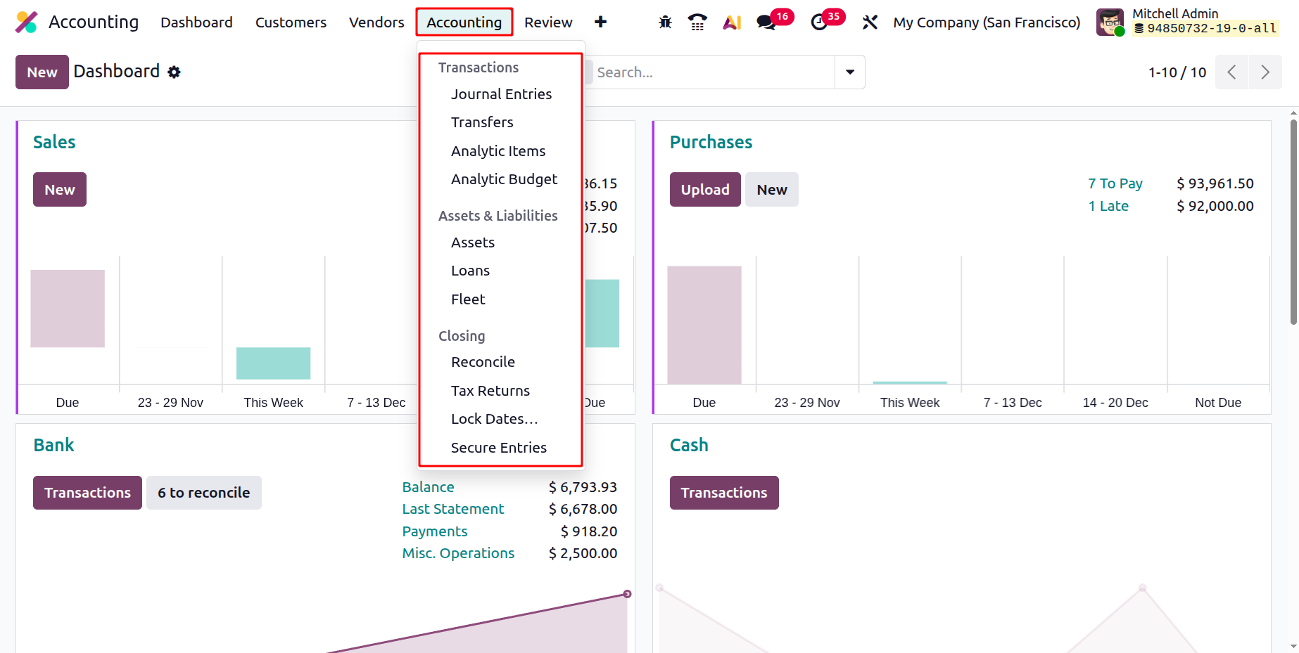Click the Upload button in Purchases
Viewport: 1299px width, 653px height.
click(x=704, y=190)
